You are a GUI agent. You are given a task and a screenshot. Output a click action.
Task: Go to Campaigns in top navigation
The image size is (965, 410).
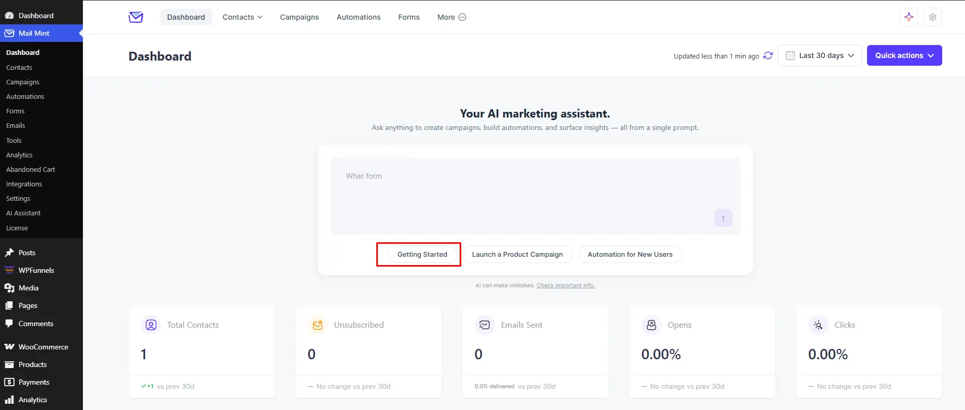coord(300,17)
